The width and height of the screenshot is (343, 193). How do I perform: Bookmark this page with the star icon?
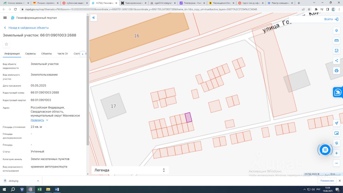point(309,9)
